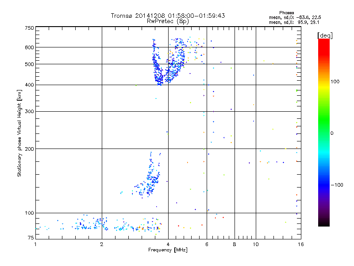Viewport: 354px width, 266px height.
Task: Click the dense blue F-layer trace cluster near 400 km
Action: click(x=160, y=79)
